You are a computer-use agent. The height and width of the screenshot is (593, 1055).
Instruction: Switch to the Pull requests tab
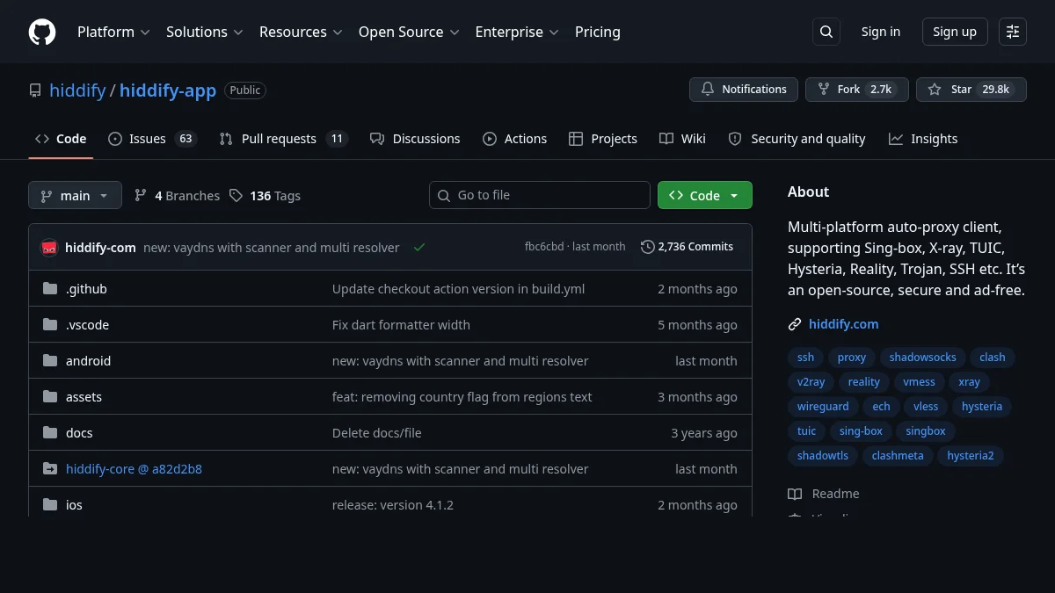tap(283, 139)
